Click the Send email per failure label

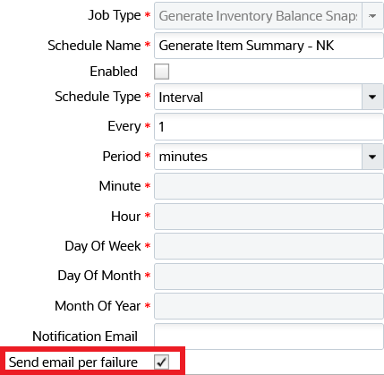(x=73, y=362)
